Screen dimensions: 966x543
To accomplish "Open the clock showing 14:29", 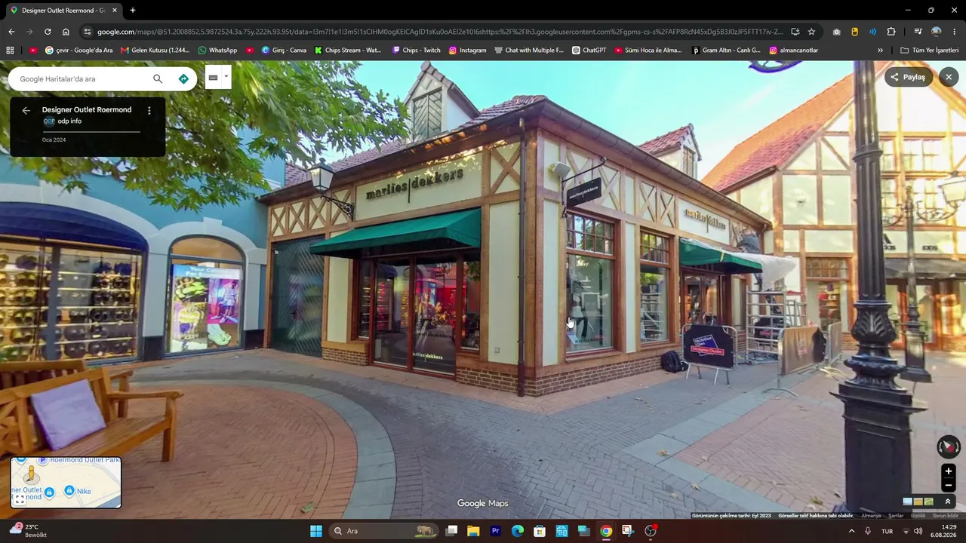I will tap(943, 531).
